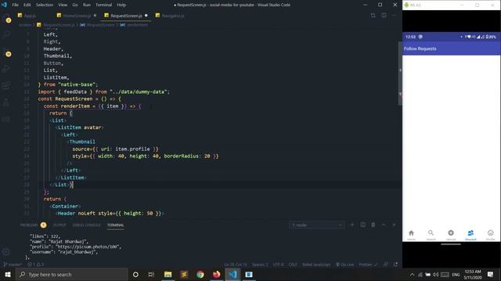Open the Run menu
Viewport: 501px width, 281px height.
pyautogui.click(x=87, y=5)
